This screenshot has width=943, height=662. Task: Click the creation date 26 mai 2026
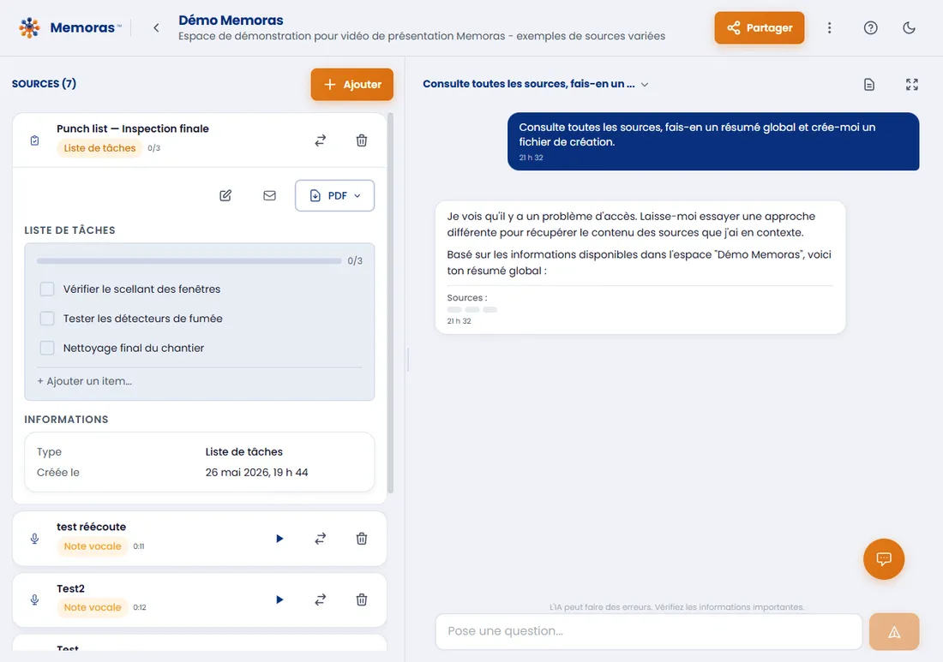pyautogui.click(x=257, y=472)
